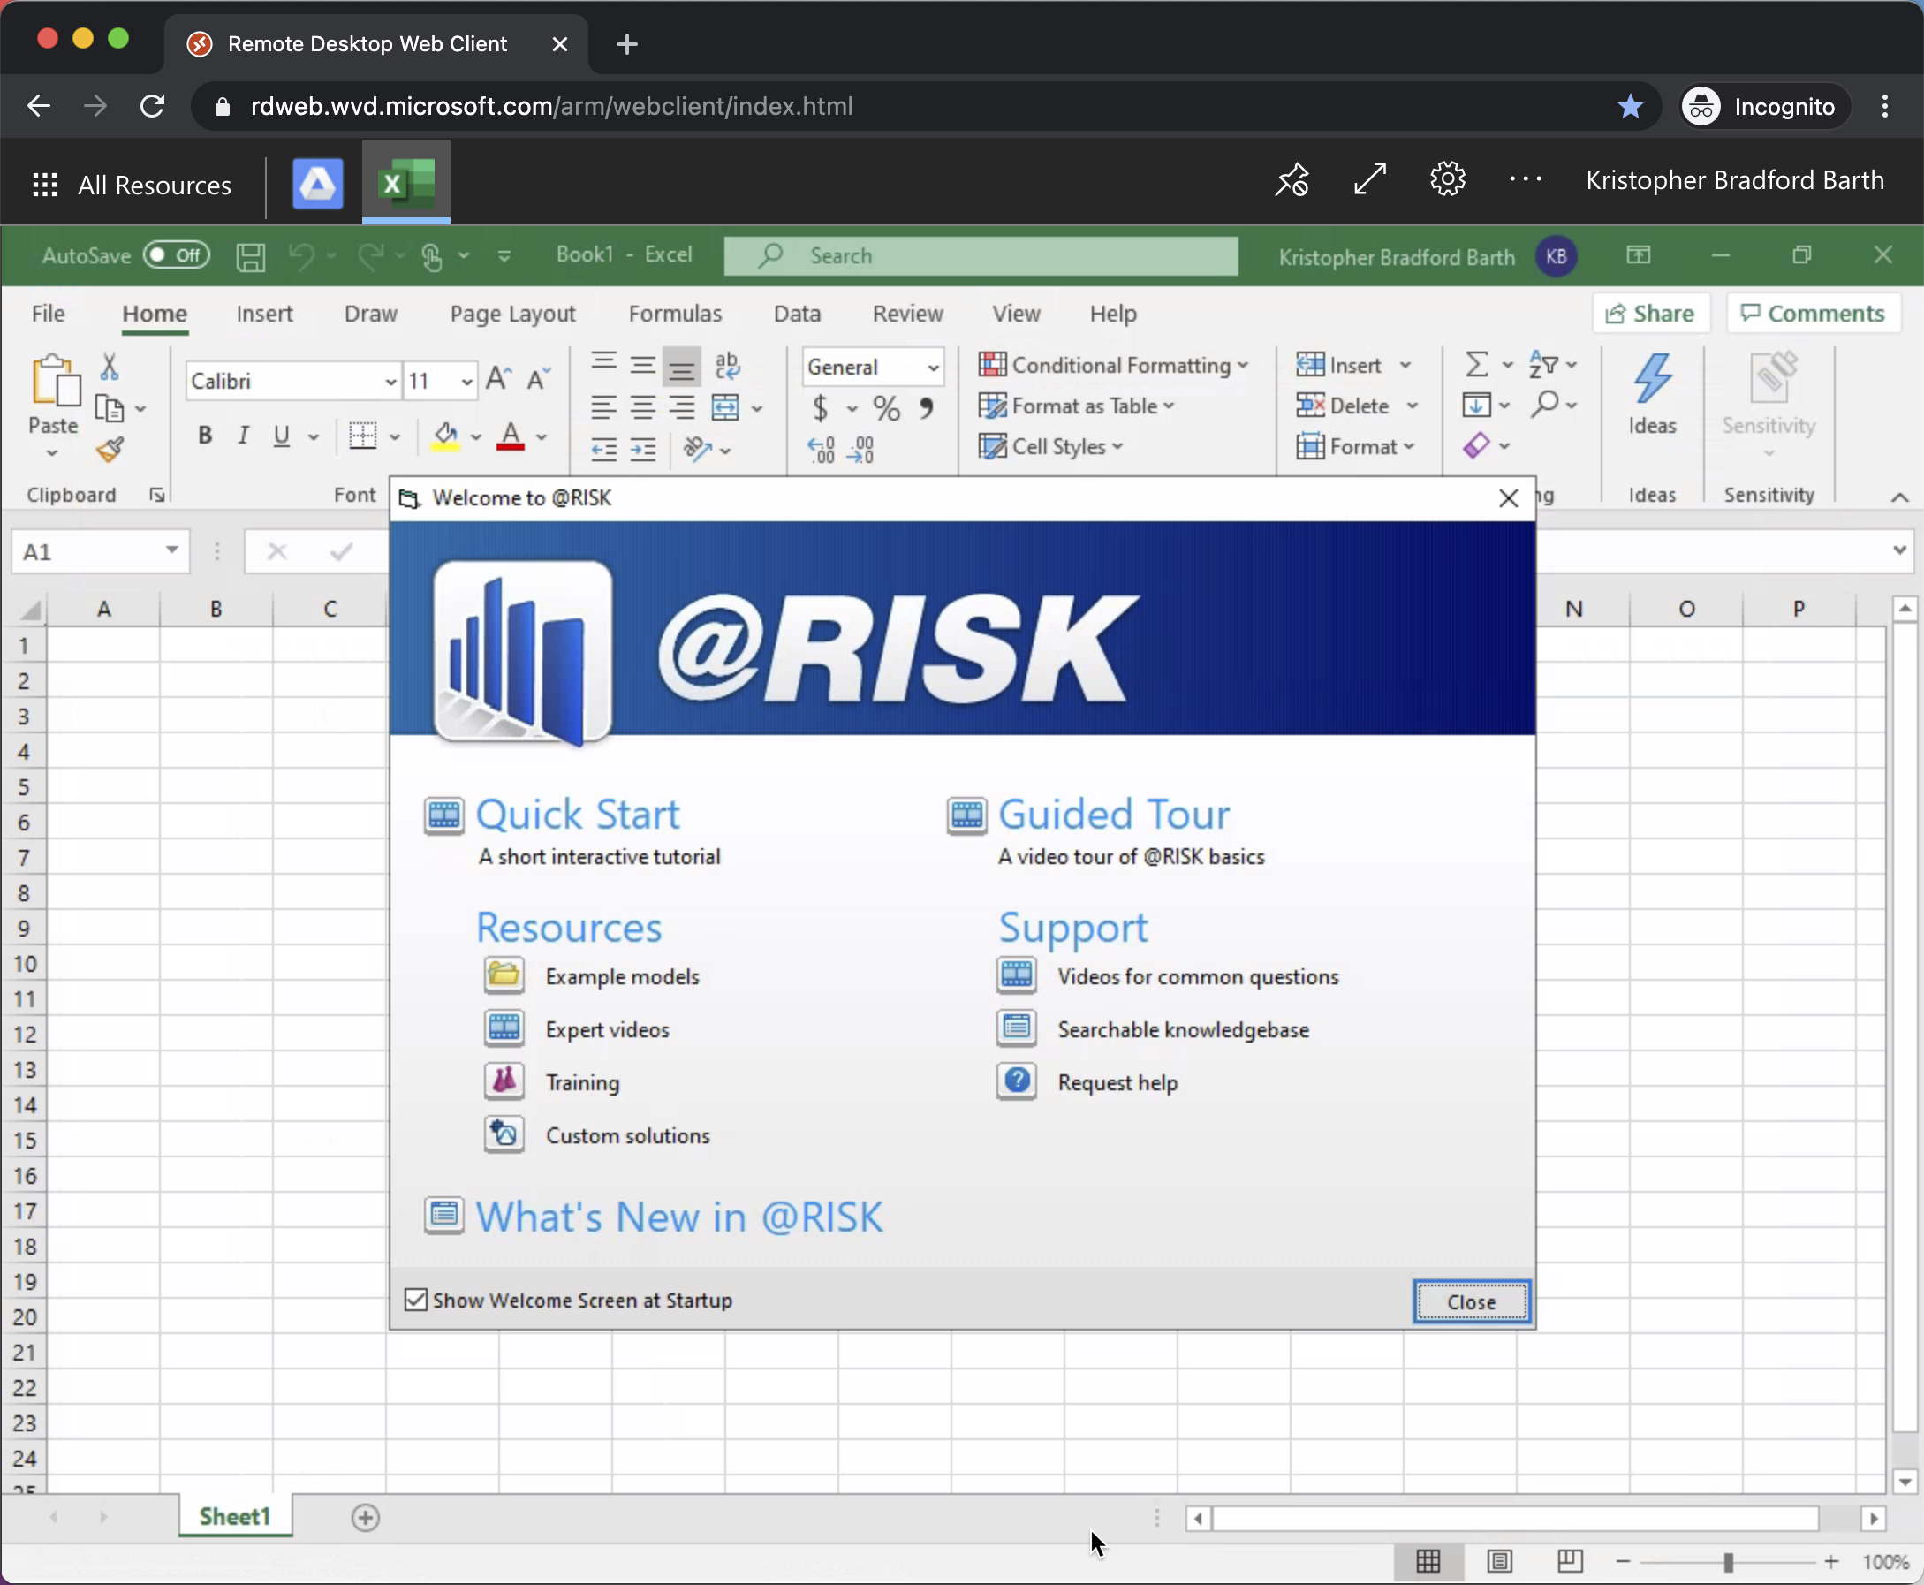Open the Guided Tour link
The image size is (1924, 1585).
[x=1115, y=815]
